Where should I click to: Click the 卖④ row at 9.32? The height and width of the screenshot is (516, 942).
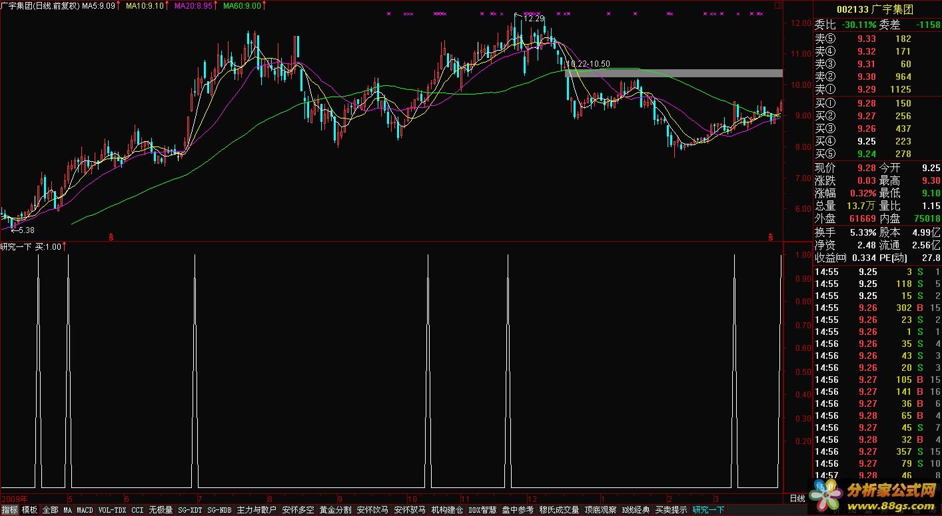click(877, 51)
